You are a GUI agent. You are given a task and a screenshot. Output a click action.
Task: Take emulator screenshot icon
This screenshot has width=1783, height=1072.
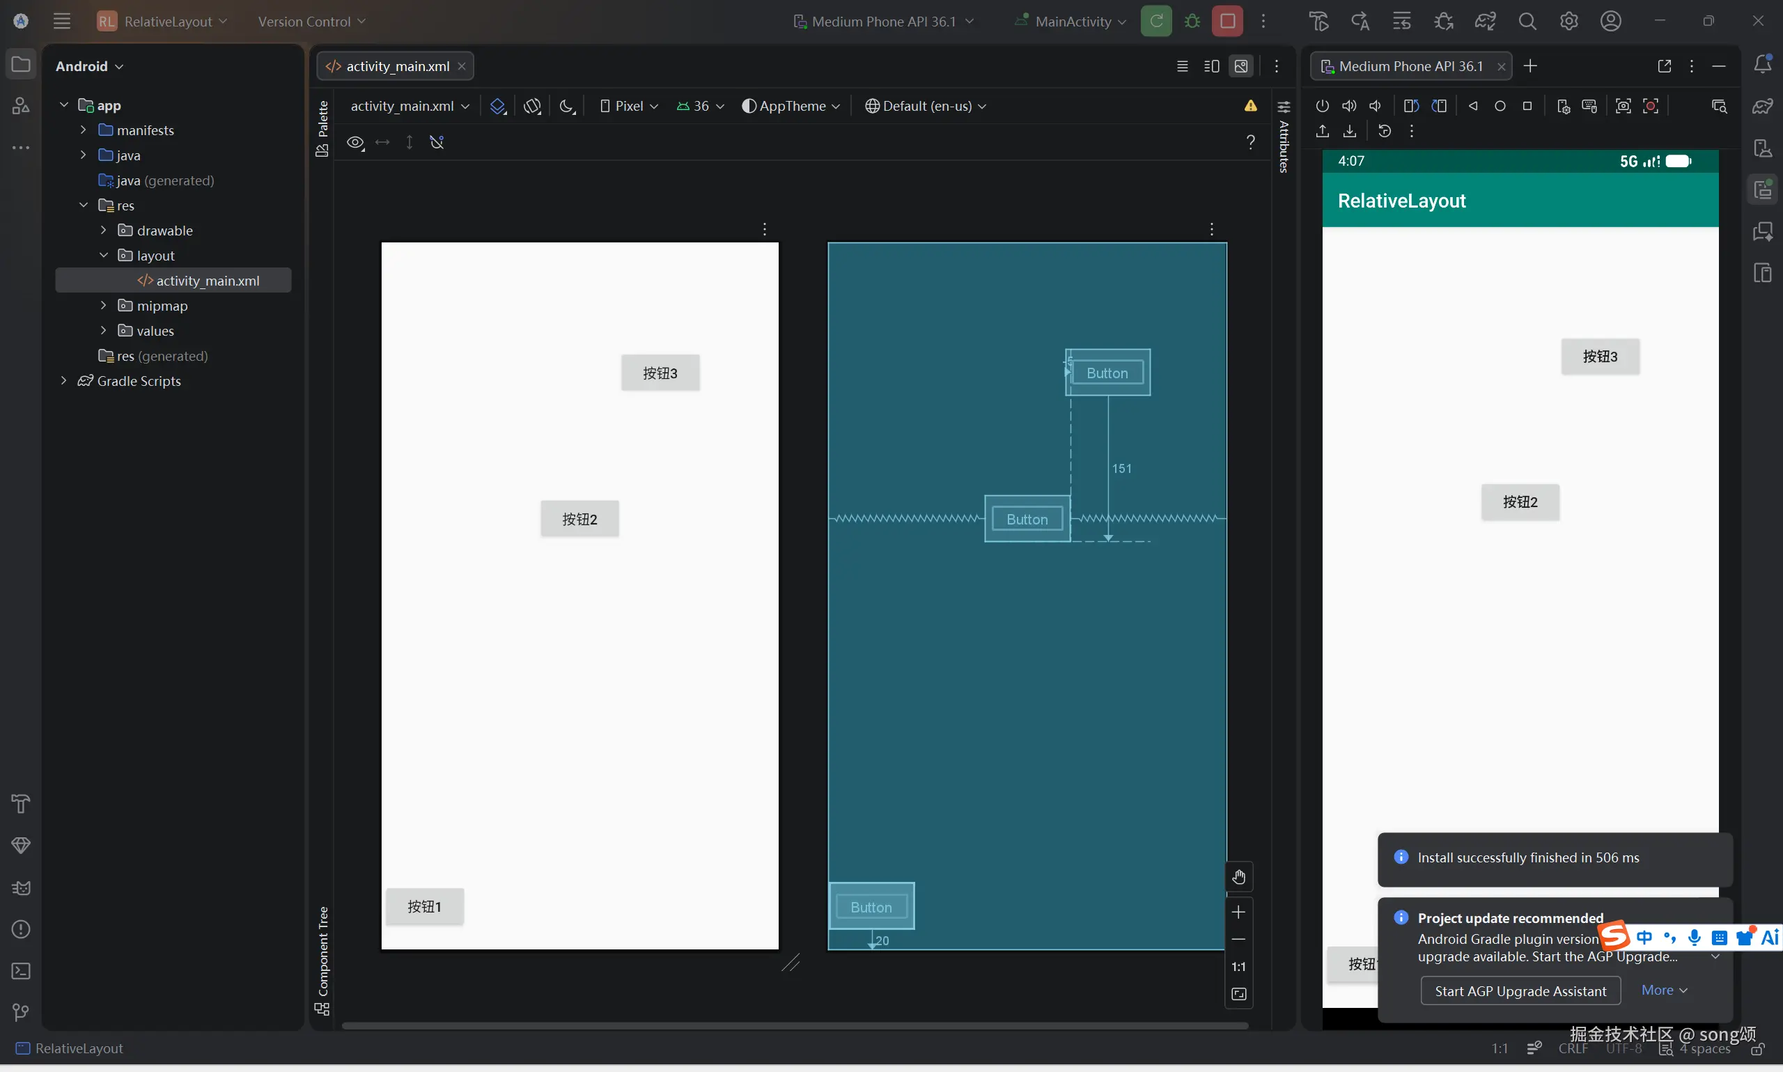1623,106
